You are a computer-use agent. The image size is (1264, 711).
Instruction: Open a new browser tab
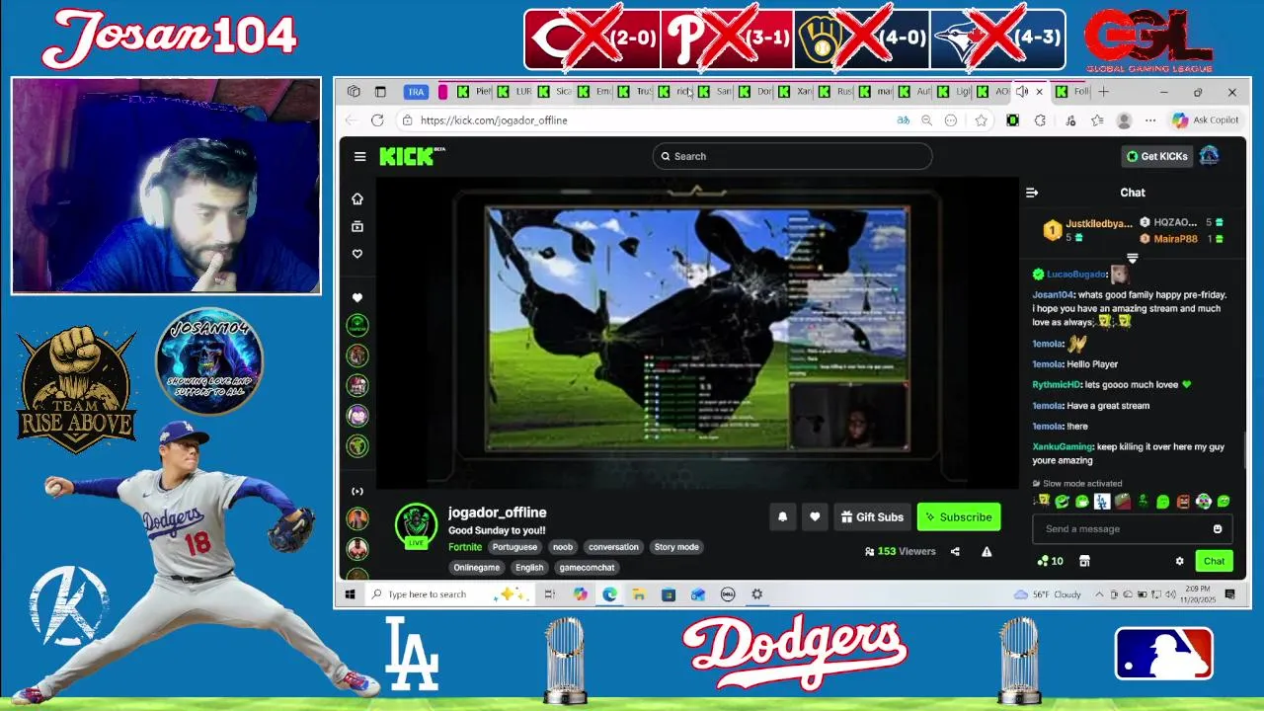[1104, 92]
